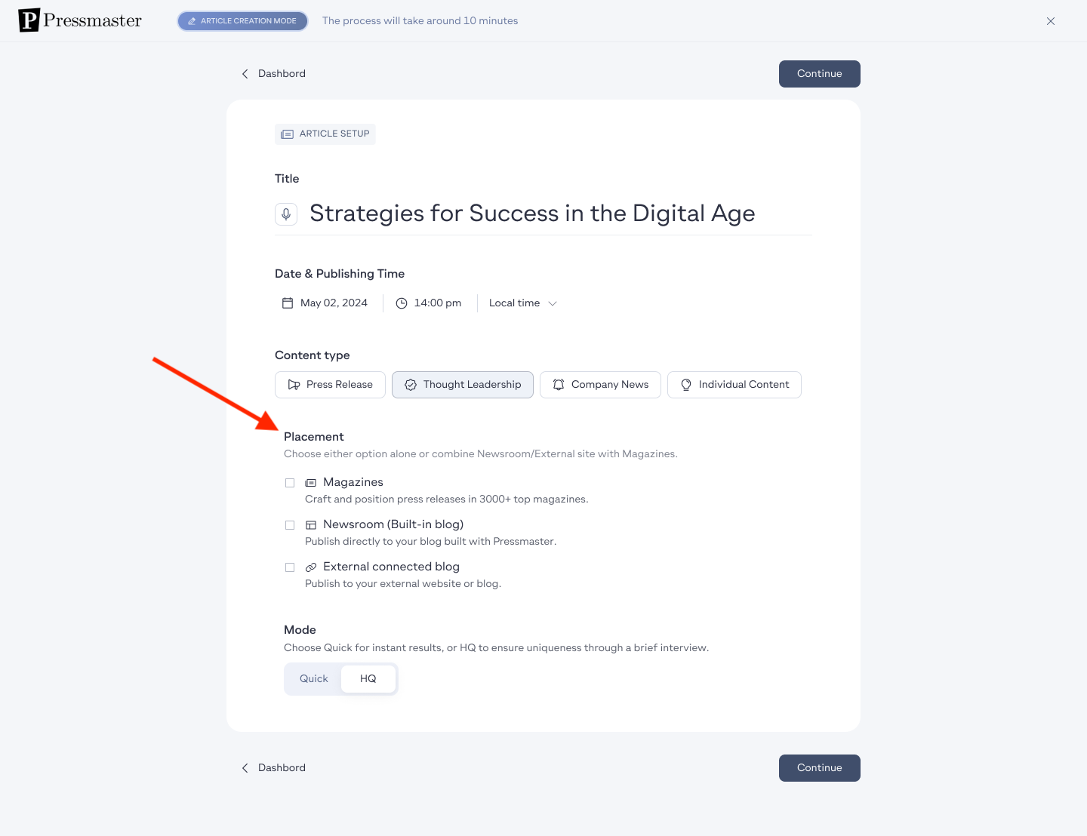Image resolution: width=1087 pixels, height=836 pixels.
Task: Go back via bottom Dashbord link
Action: 273,768
